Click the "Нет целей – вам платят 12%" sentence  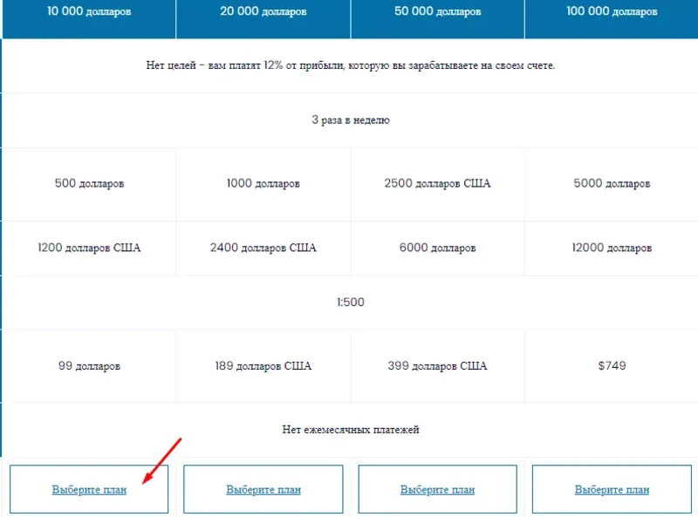coord(351,65)
